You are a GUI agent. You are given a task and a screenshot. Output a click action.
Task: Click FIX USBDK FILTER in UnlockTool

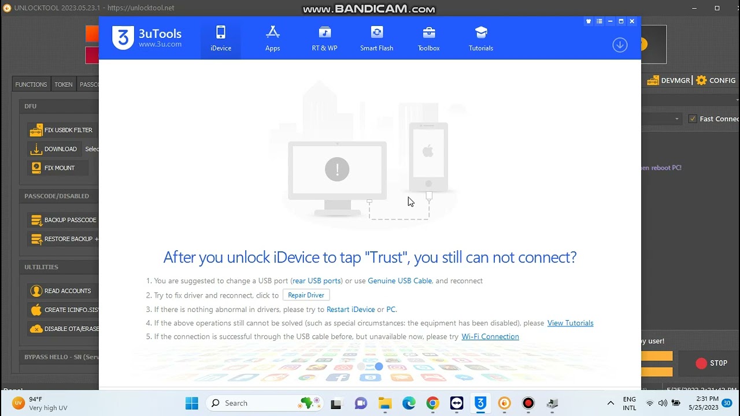[61, 130]
